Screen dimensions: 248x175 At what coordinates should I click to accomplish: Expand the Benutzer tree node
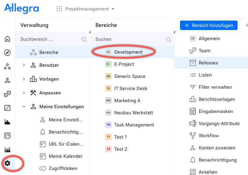coord(24,65)
